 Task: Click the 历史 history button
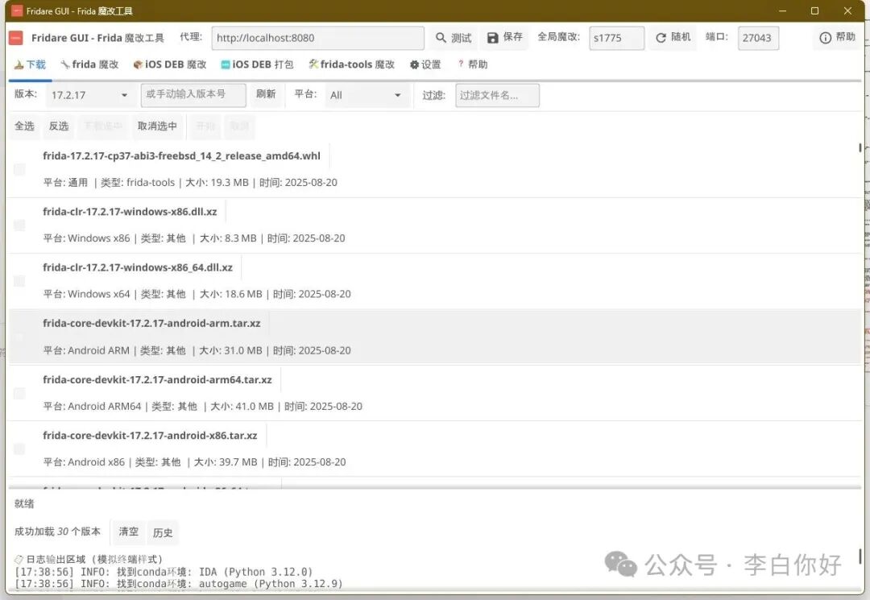163,532
